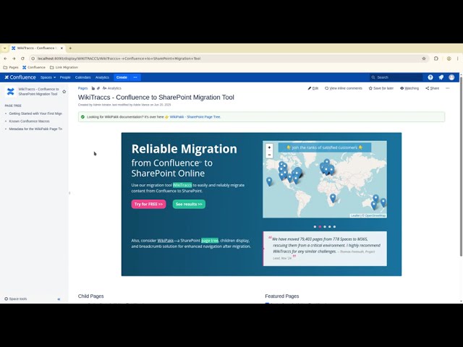The height and width of the screenshot is (347, 463).
Task: Select the fifth carousel dot
Action: 334,226
